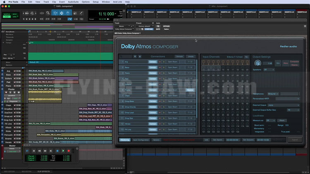This screenshot has width=310, height=174.
Task: Toggle plug-in Bypass button
Action: click(x=166, y=26)
